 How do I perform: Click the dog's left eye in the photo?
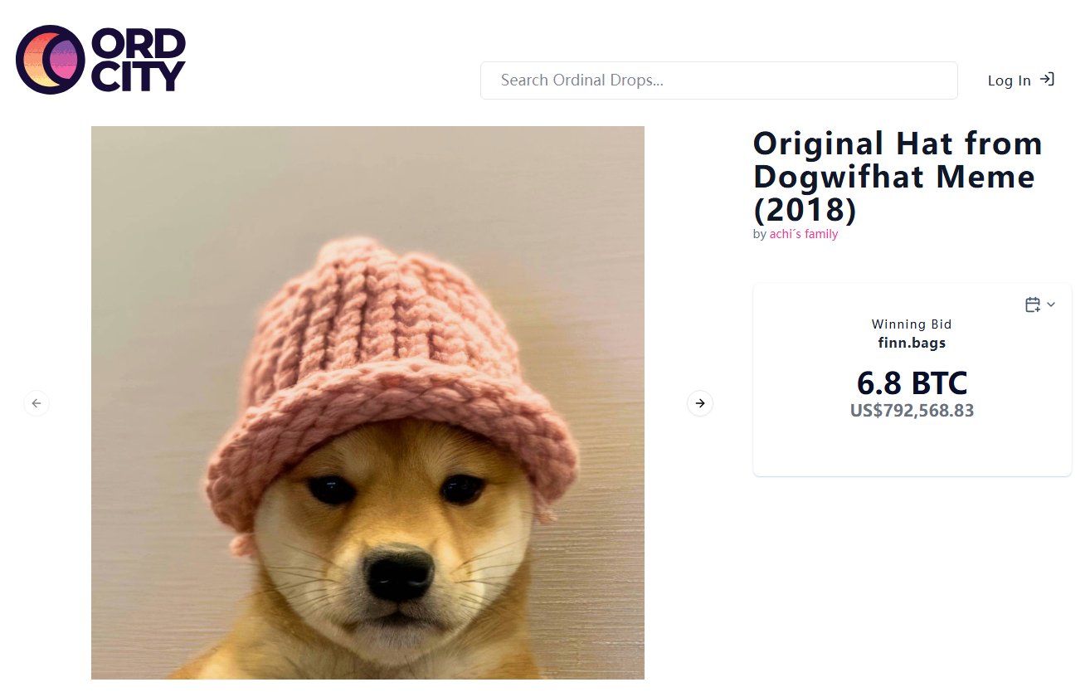331,490
